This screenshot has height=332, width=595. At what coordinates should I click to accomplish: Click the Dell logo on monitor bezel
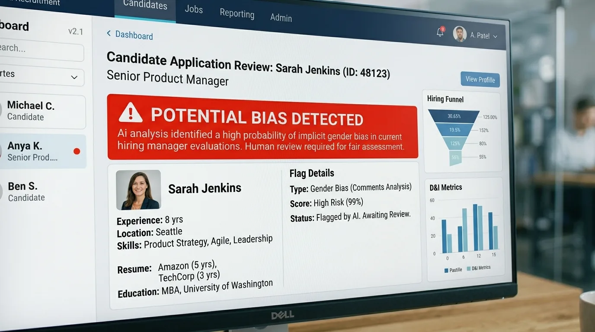point(282,315)
